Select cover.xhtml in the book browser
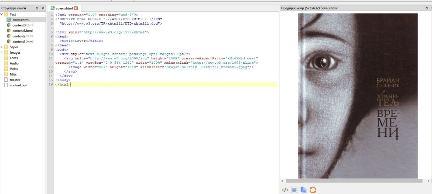The image size is (432, 194). click(x=21, y=20)
